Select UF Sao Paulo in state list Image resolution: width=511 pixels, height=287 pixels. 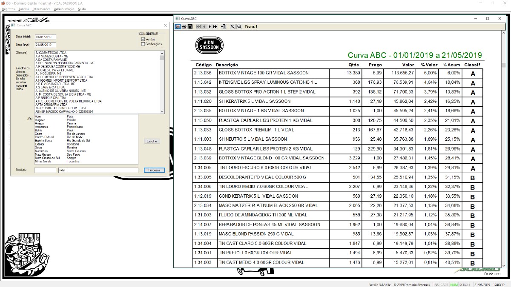click(74, 155)
